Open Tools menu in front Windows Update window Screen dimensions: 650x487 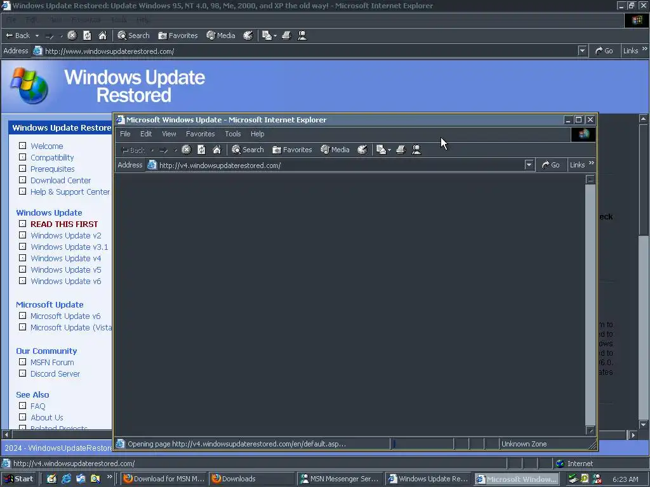233,134
